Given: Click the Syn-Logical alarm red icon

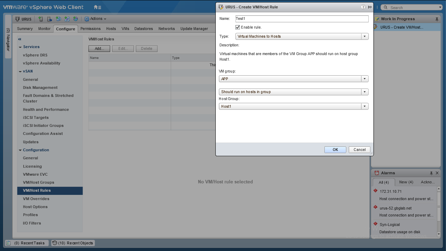Looking at the screenshot, I should click(375, 224).
